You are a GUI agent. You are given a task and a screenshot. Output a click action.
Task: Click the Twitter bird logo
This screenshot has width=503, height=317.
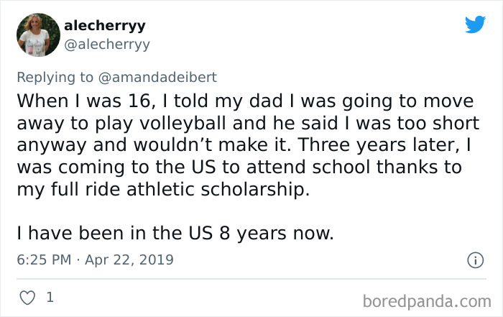(475, 25)
